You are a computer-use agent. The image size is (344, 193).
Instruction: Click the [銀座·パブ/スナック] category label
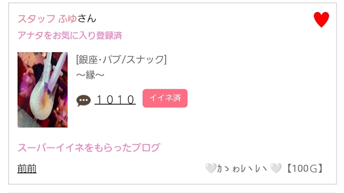point(121,60)
